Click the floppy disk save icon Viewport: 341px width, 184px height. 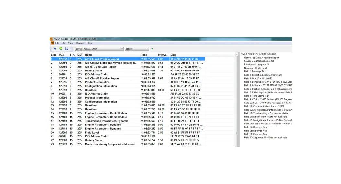click(x=66, y=49)
